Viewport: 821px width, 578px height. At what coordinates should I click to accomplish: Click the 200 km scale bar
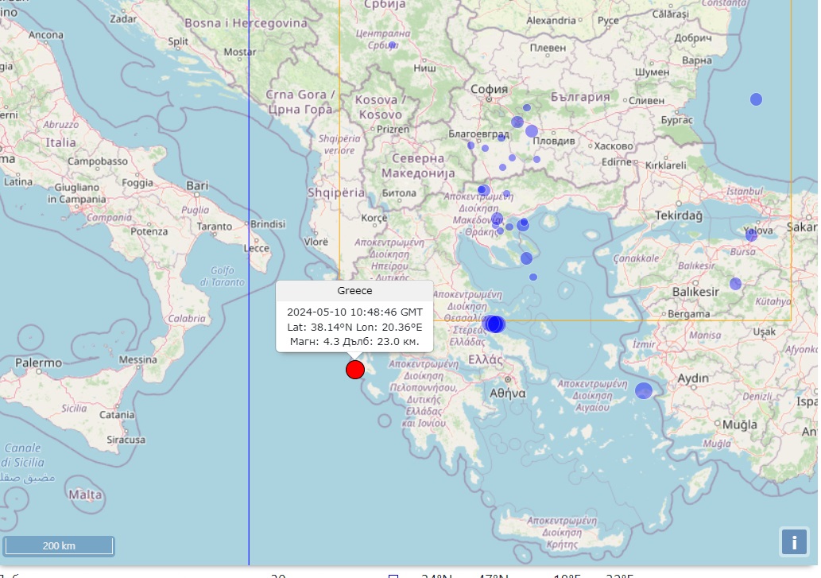pos(59,546)
